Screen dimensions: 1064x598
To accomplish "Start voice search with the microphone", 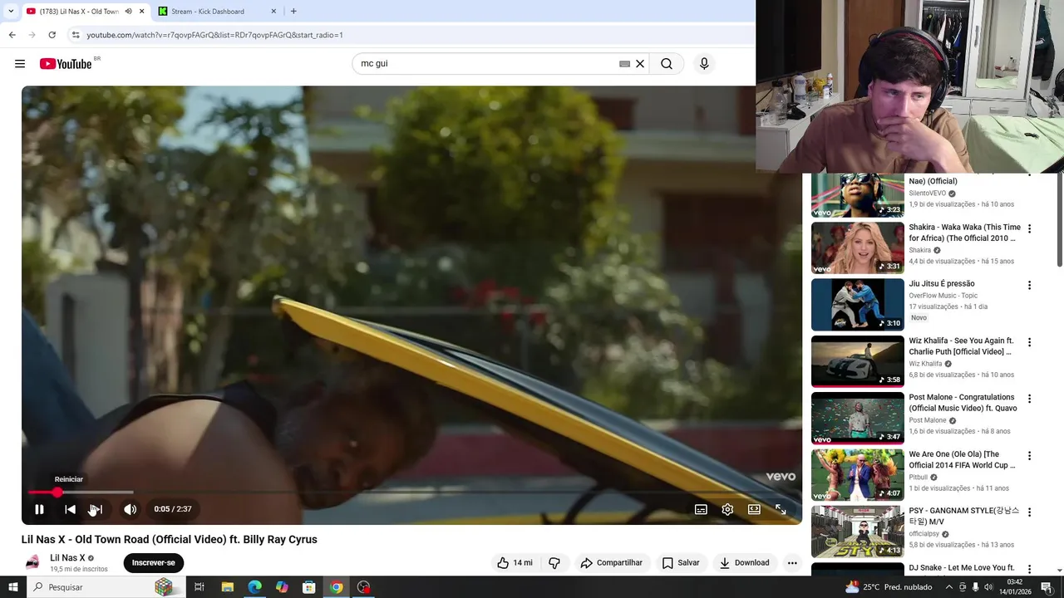I will [704, 64].
